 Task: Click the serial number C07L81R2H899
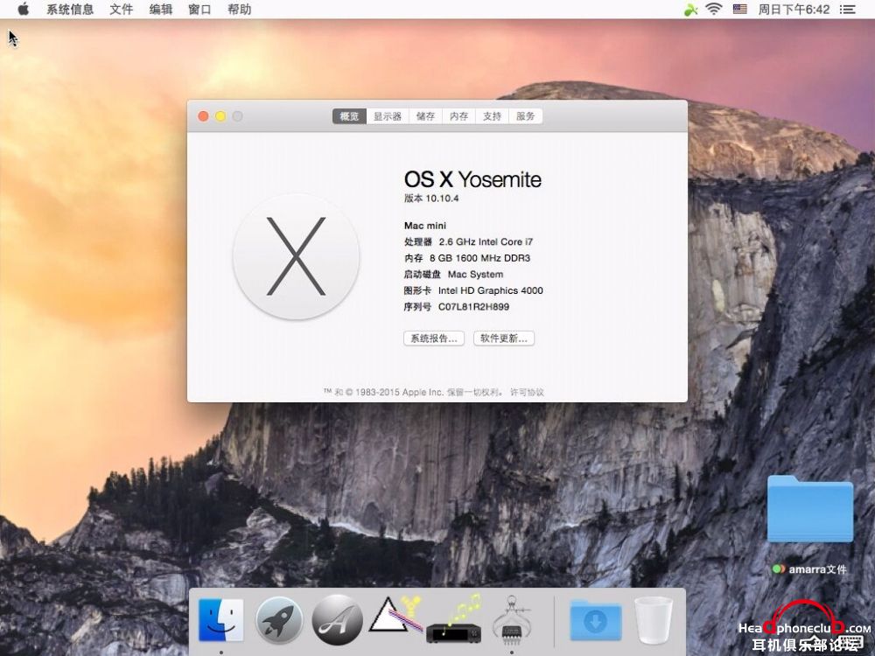pyautogui.click(x=473, y=307)
